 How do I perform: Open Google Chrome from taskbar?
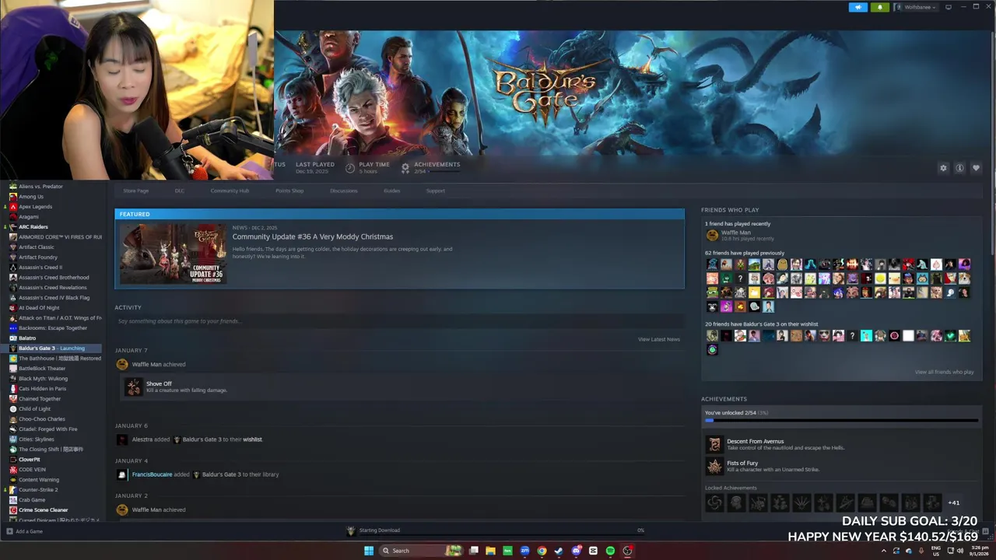[x=542, y=551]
